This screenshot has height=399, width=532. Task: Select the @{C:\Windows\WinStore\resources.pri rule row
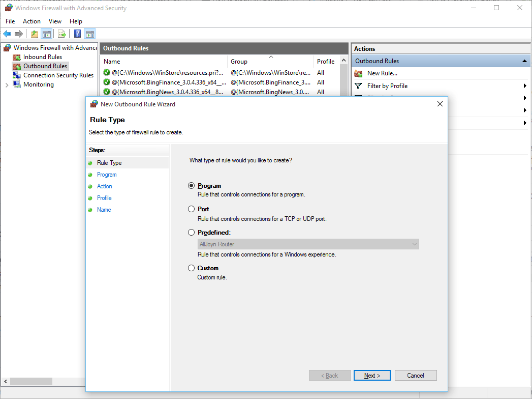click(x=221, y=72)
